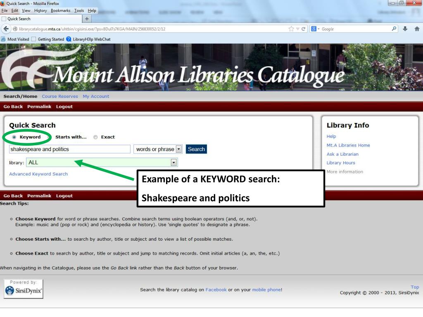
Task: Open the Tools menu
Action: pyautogui.click(x=79, y=10)
